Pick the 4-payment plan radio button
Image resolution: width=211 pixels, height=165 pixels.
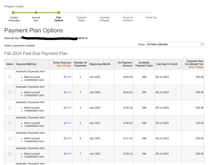tap(10, 108)
